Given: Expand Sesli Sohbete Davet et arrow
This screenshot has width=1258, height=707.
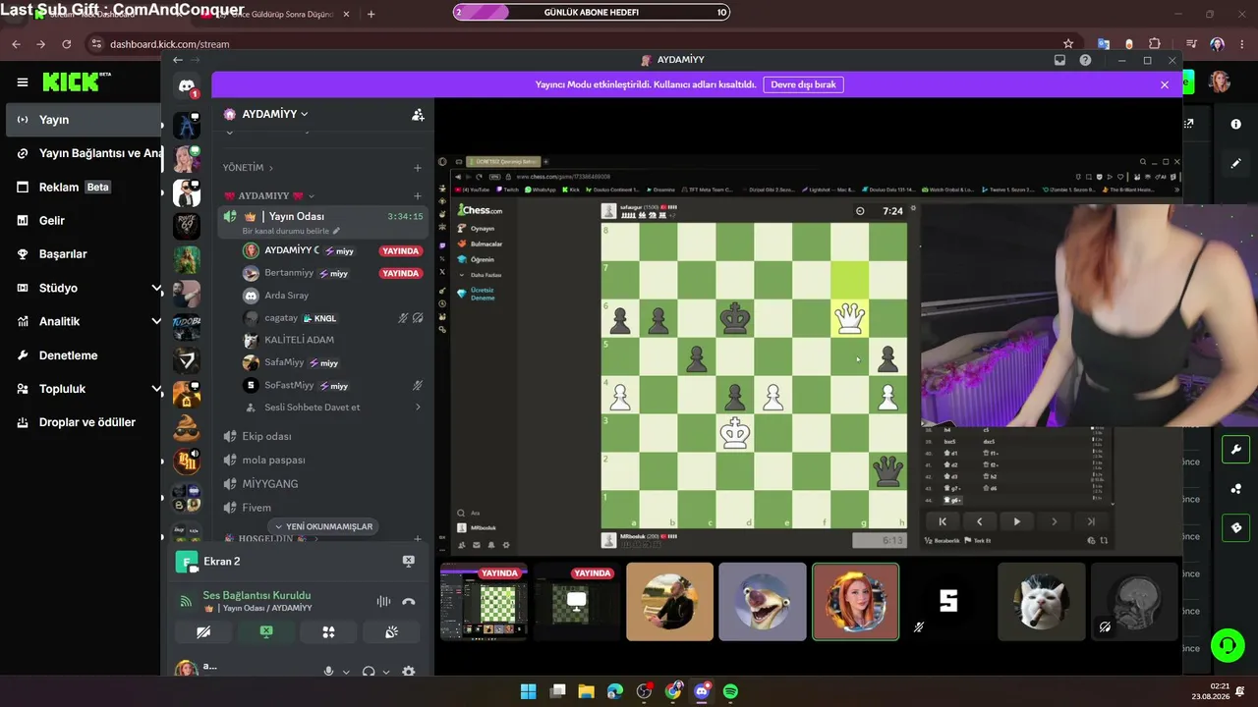Looking at the screenshot, I should (418, 408).
